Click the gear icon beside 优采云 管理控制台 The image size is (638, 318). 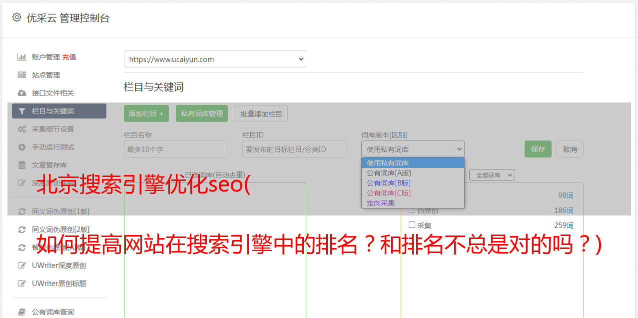[16, 17]
